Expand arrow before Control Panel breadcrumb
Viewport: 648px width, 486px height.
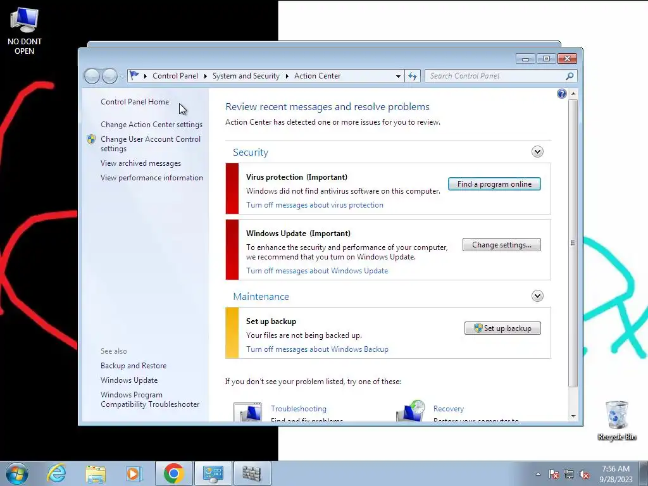pos(146,76)
